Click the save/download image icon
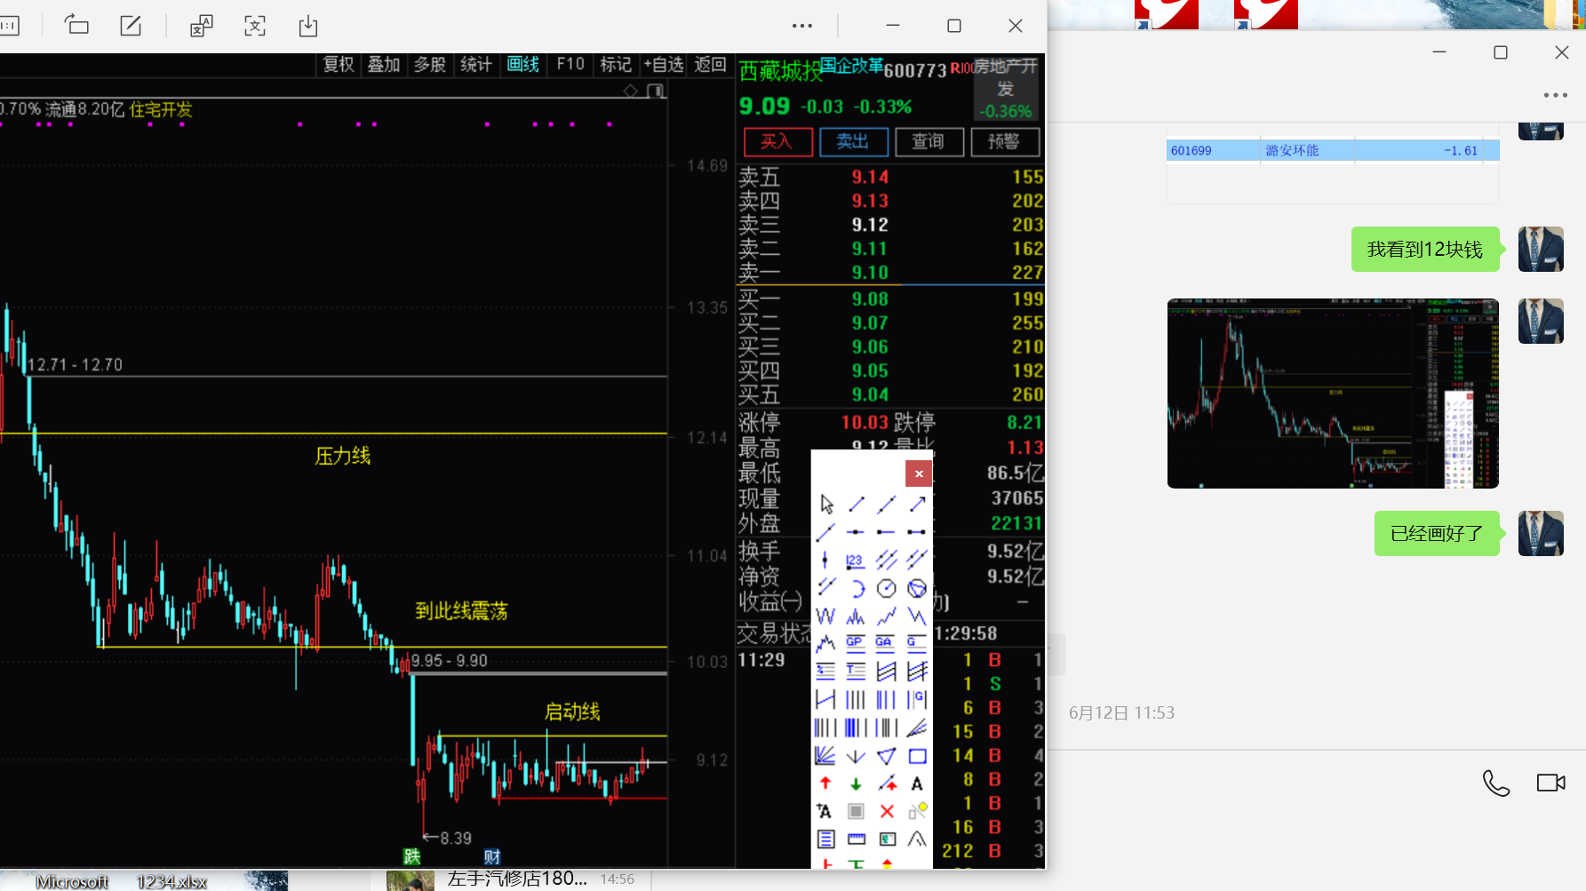1586x891 pixels. pyautogui.click(x=308, y=26)
